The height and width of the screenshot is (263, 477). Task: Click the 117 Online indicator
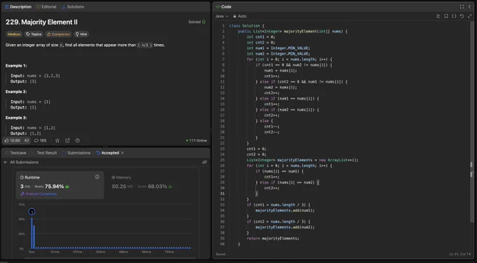[196, 140]
